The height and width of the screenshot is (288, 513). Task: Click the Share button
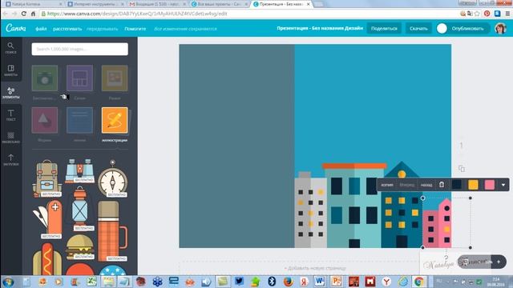tap(384, 29)
